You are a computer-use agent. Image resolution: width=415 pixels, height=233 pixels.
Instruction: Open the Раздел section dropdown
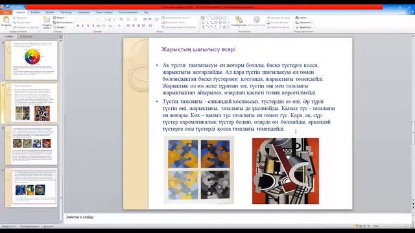point(60,27)
